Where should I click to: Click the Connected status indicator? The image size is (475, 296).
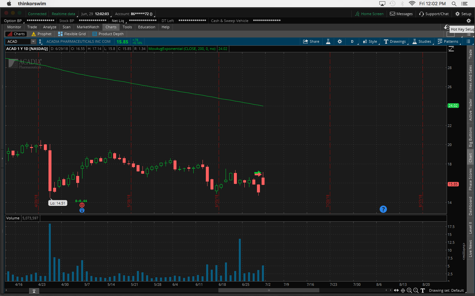(x=37, y=14)
